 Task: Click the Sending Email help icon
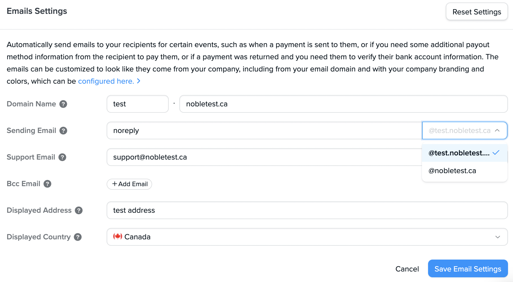pos(63,130)
